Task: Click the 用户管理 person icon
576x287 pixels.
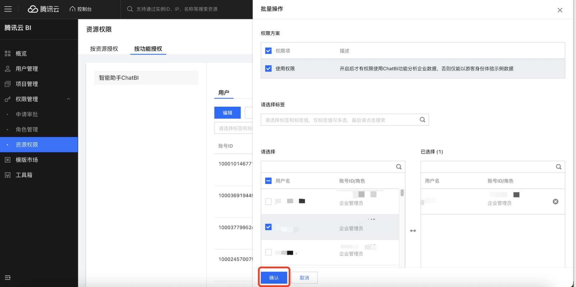Action: point(8,69)
